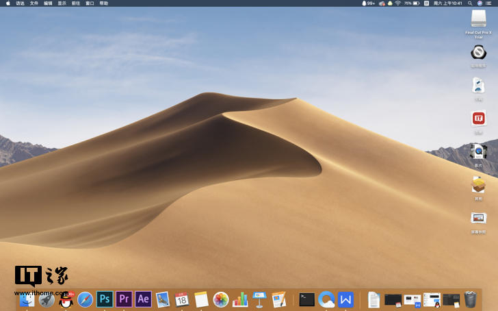Open Photos colorful flower icon in Dock
This screenshot has height=311, width=498.
(x=221, y=299)
